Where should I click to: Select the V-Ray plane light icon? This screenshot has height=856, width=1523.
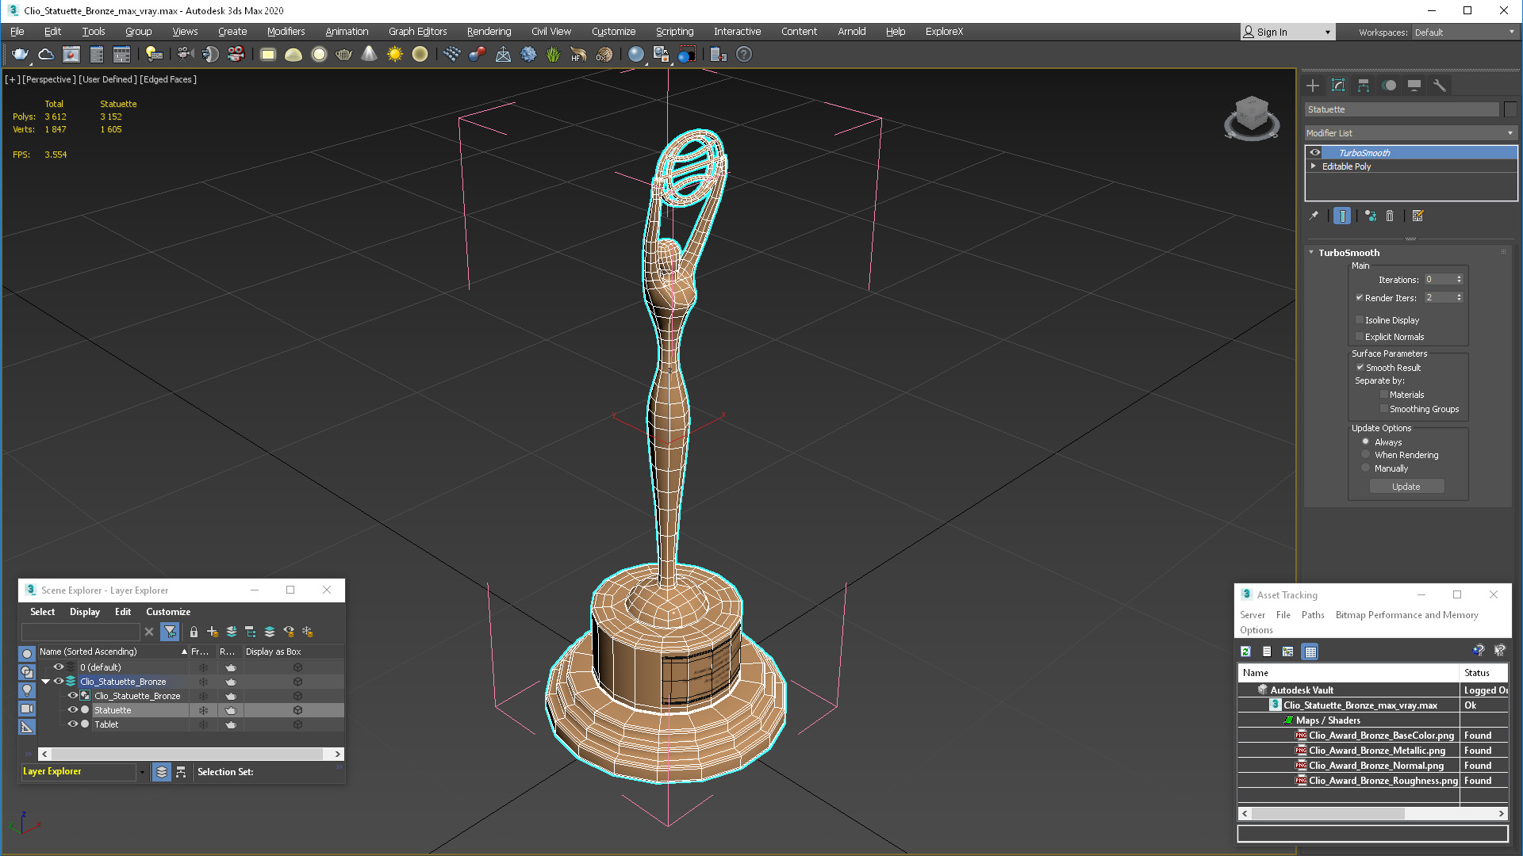tap(268, 55)
